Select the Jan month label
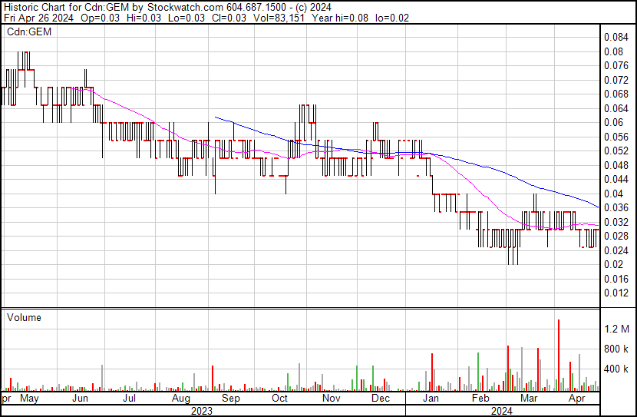 (x=431, y=399)
